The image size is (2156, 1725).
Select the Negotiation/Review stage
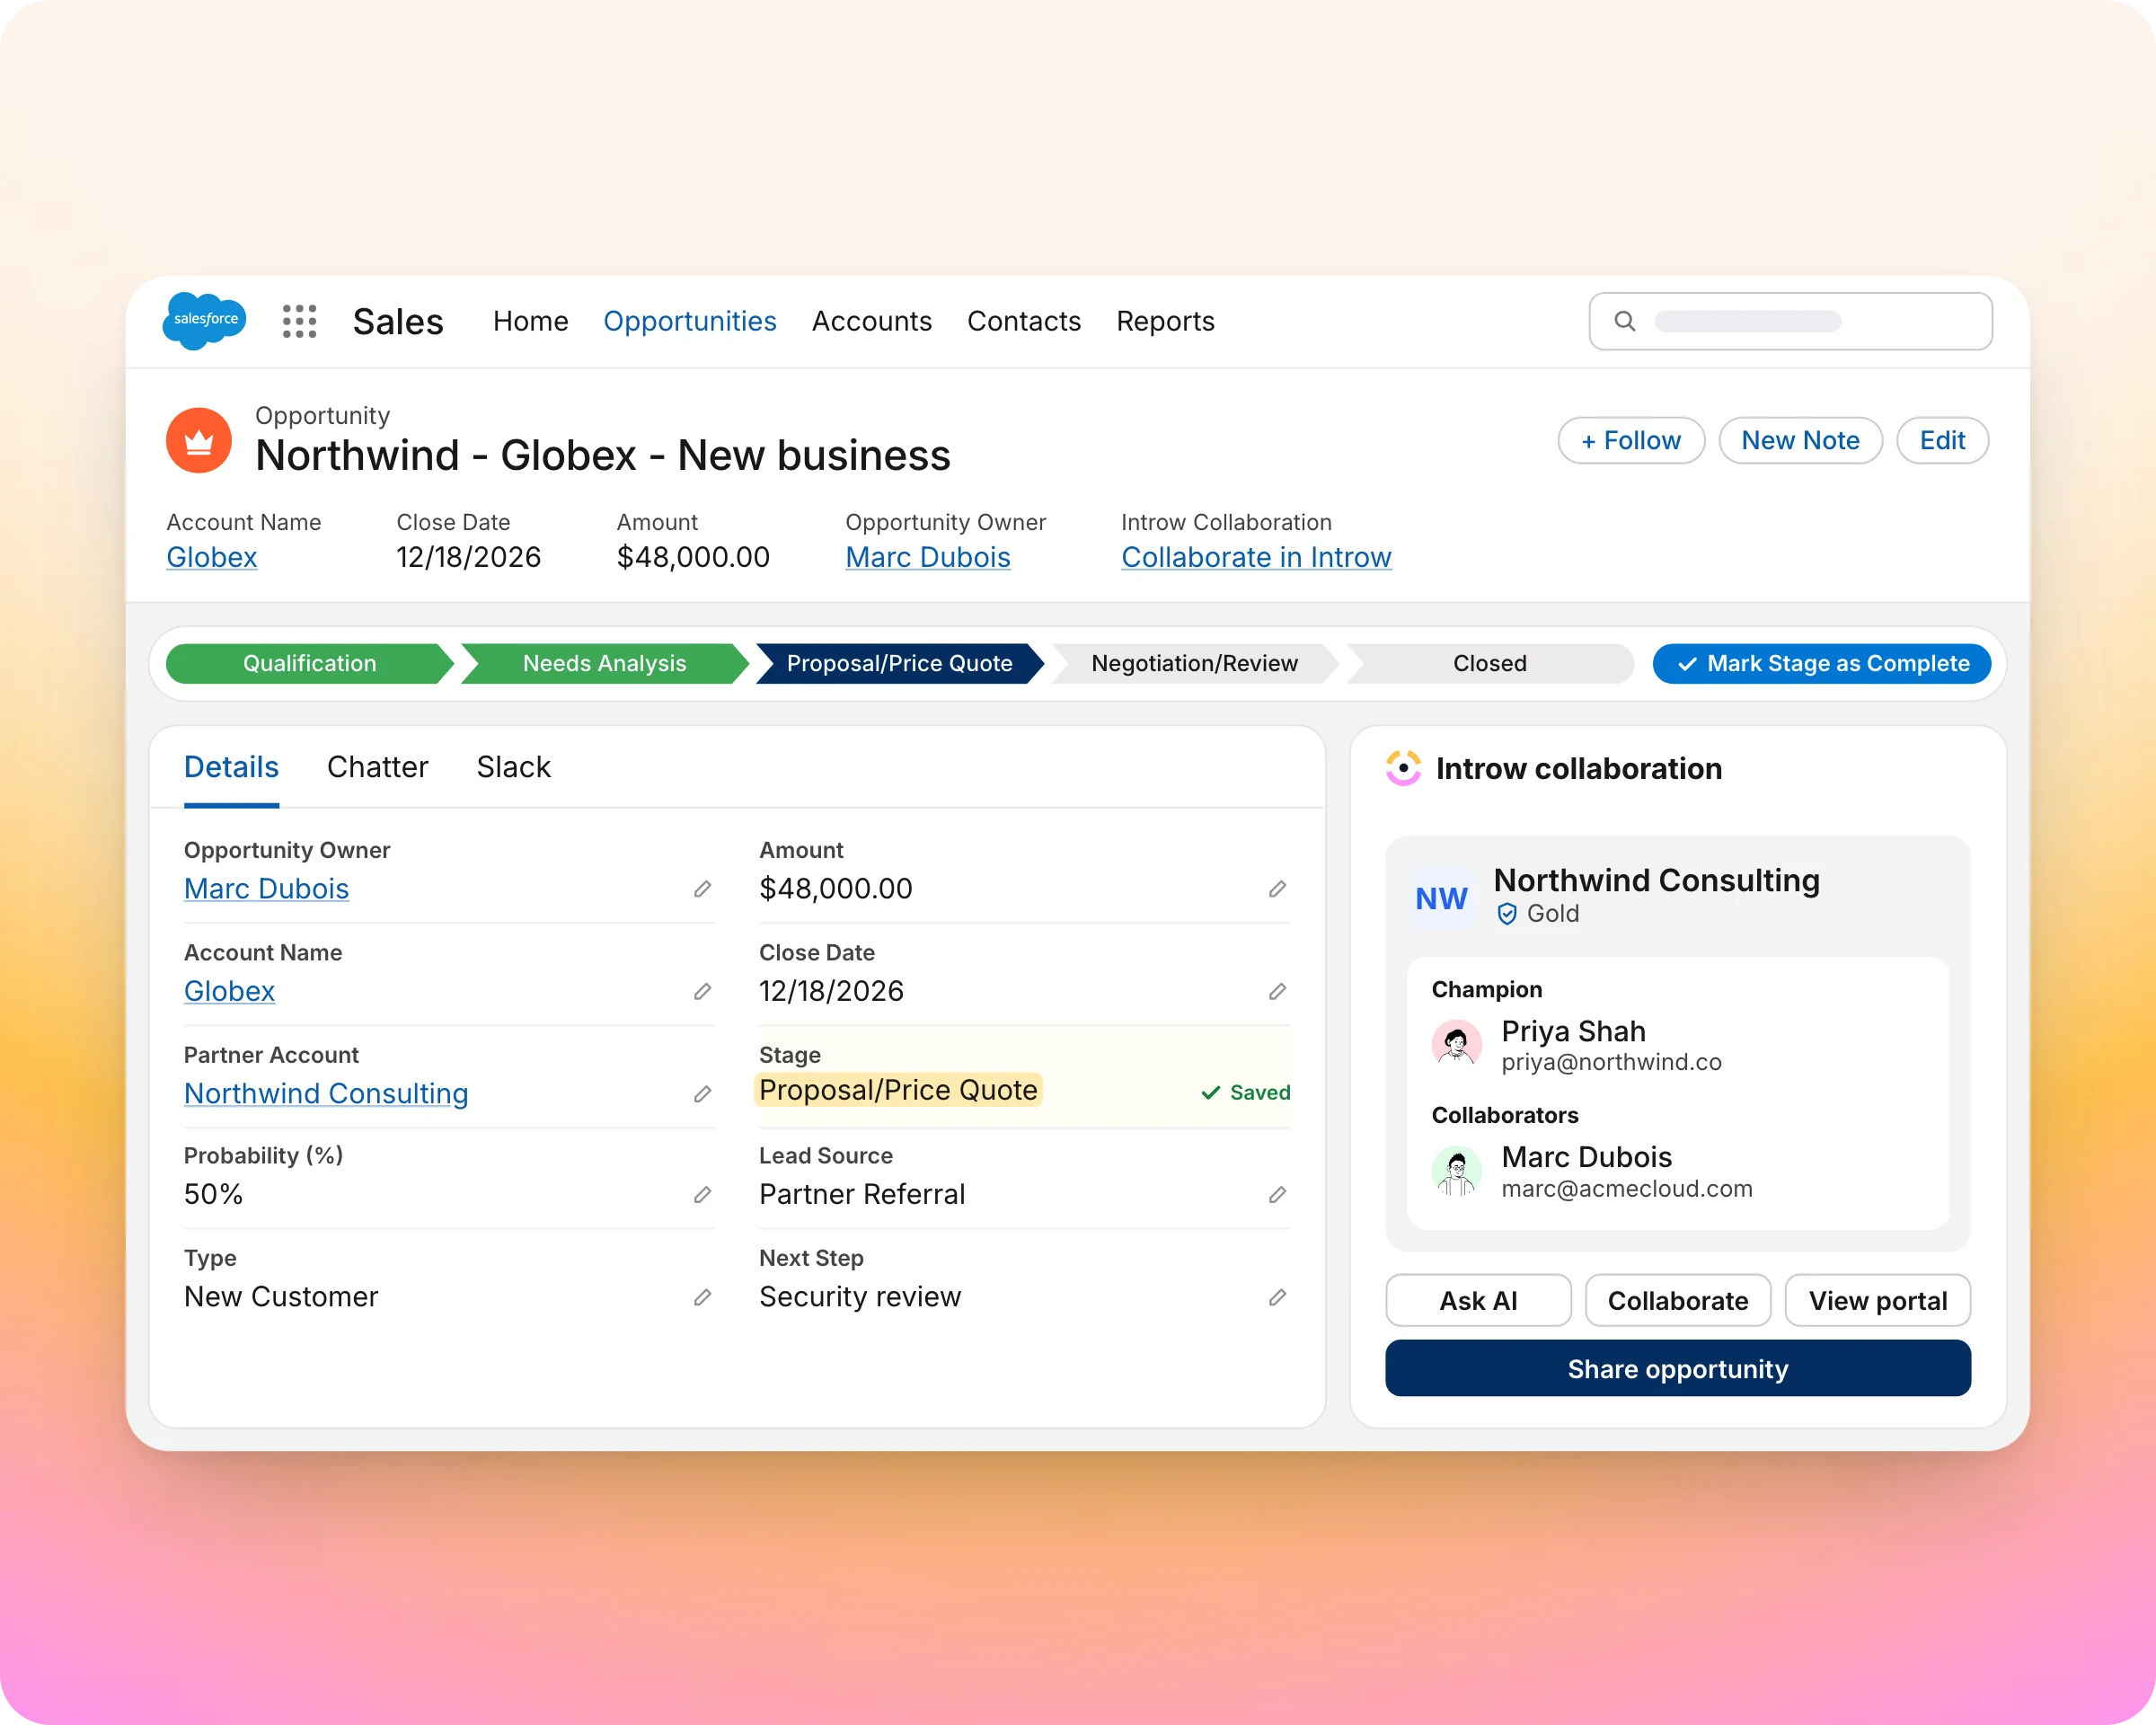[x=1194, y=663]
